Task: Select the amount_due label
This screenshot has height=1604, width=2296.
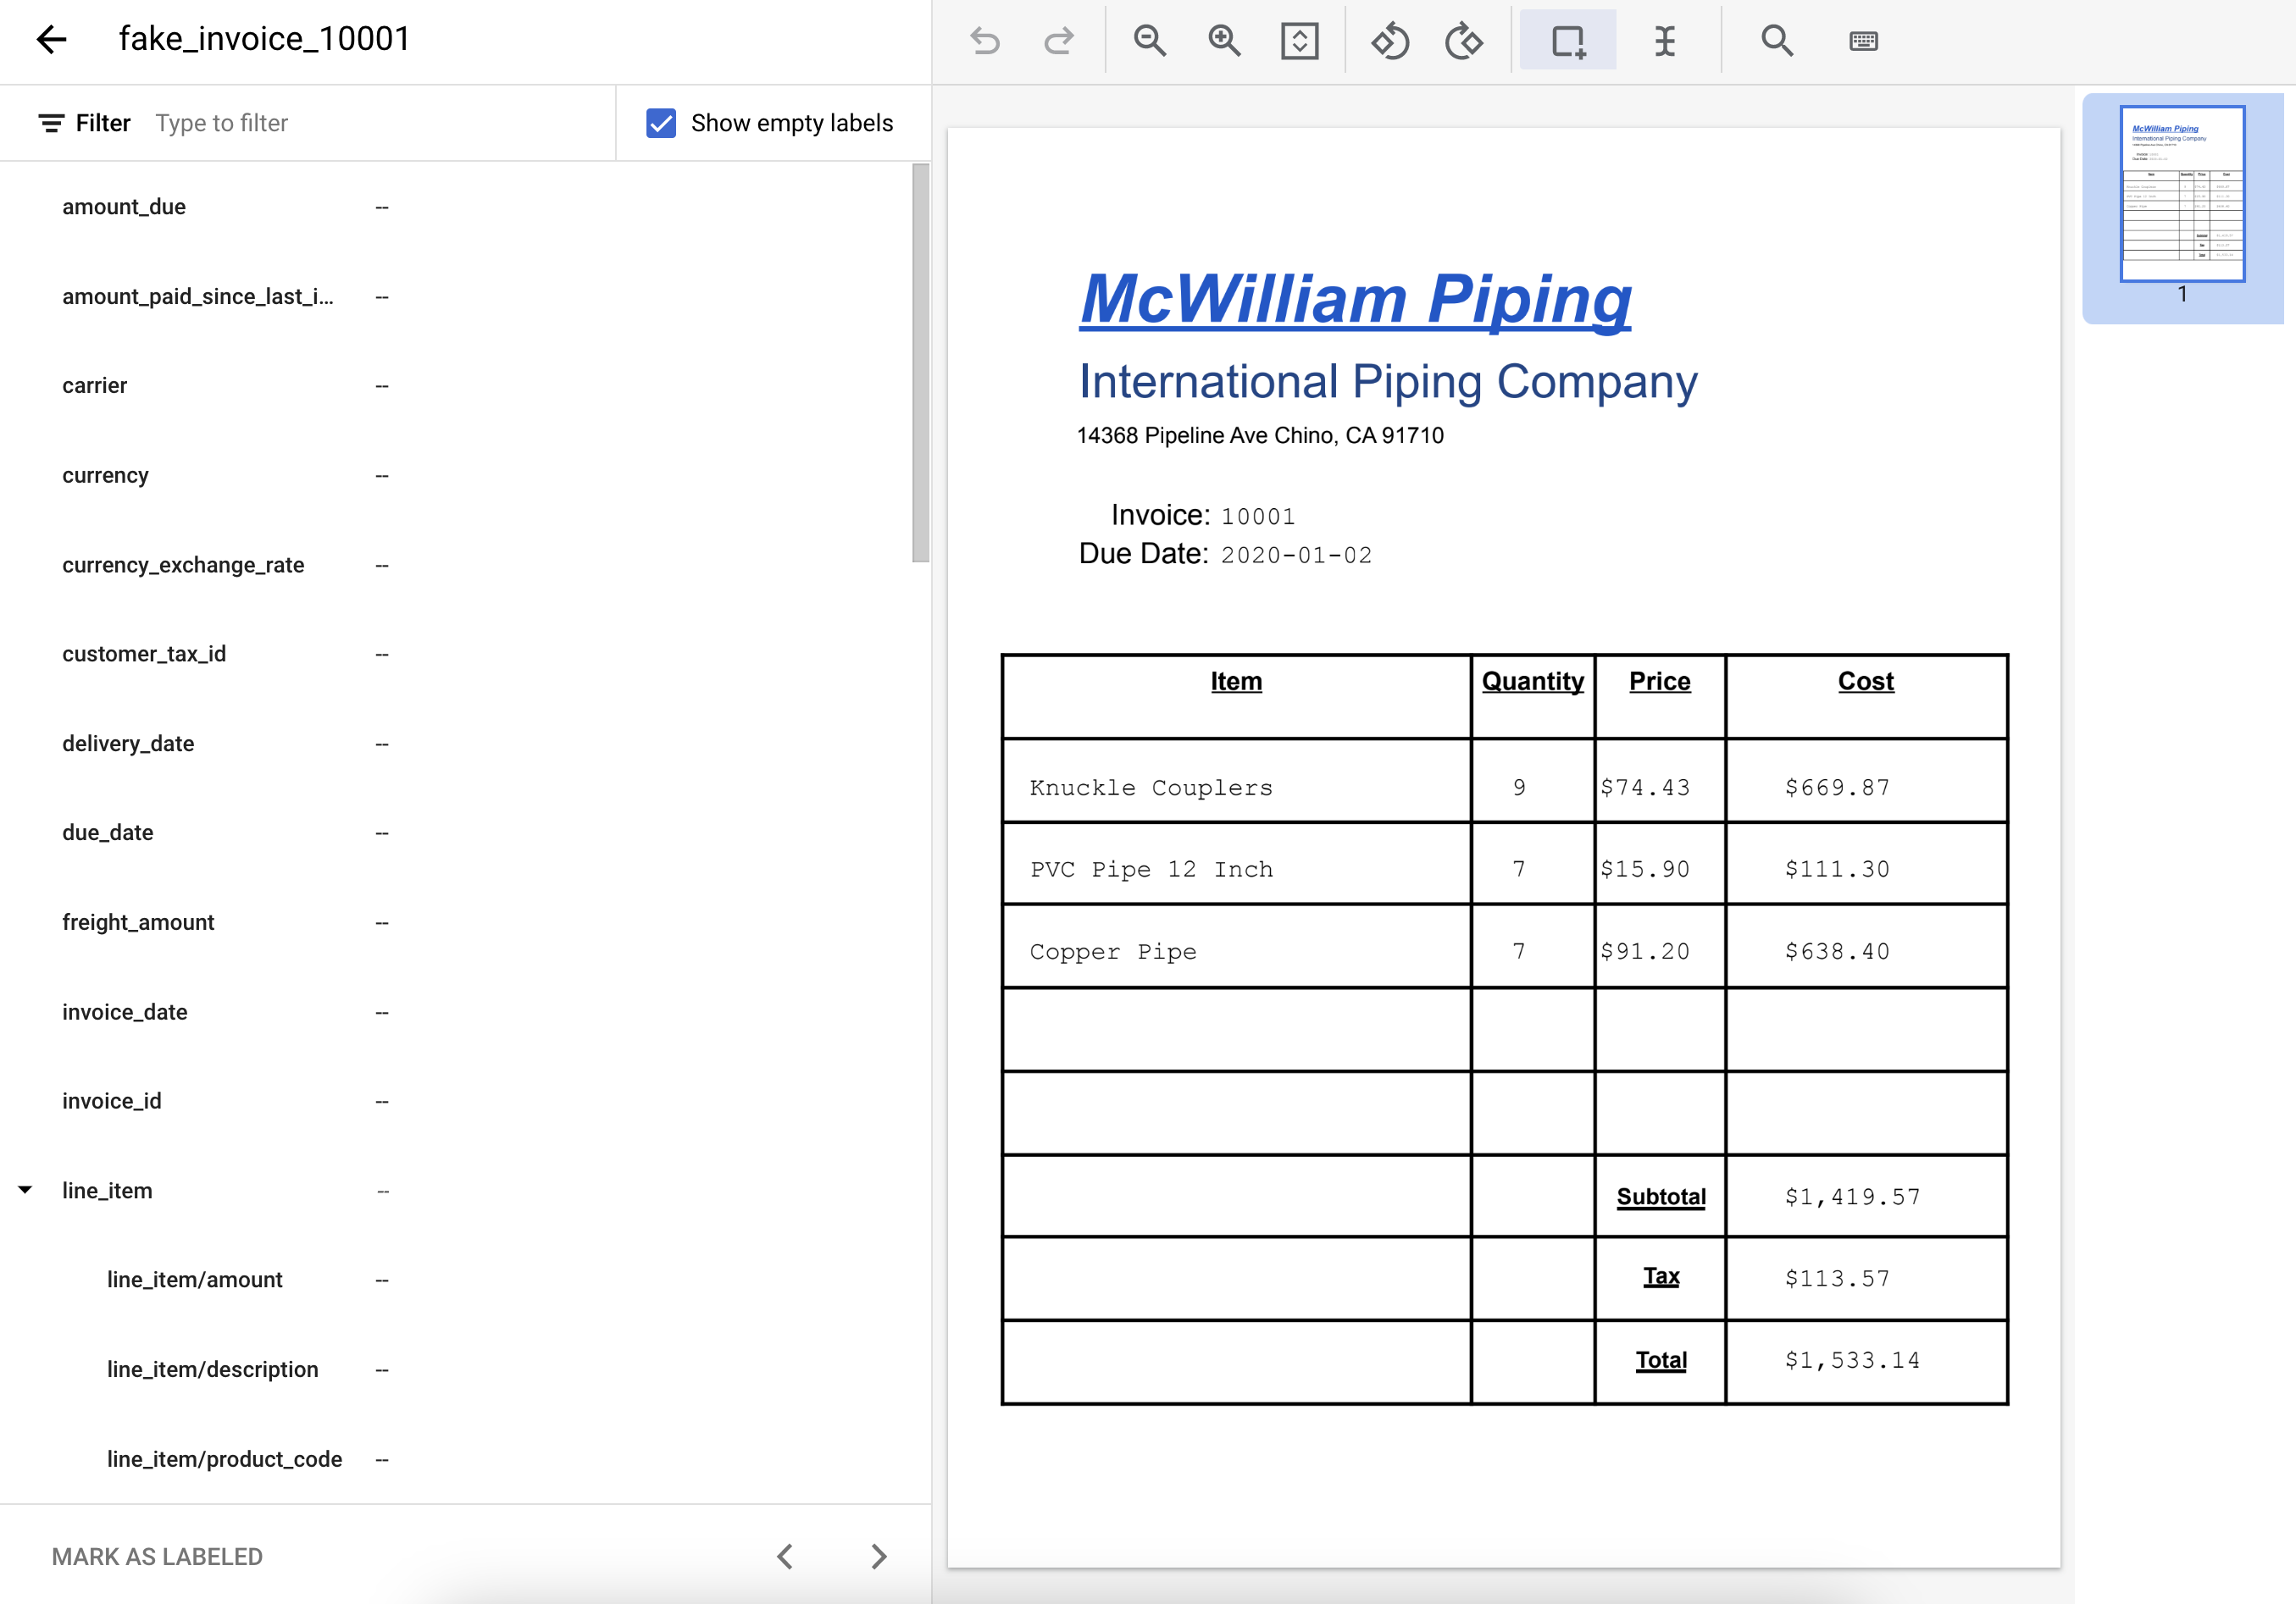Action: pyautogui.click(x=124, y=207)
